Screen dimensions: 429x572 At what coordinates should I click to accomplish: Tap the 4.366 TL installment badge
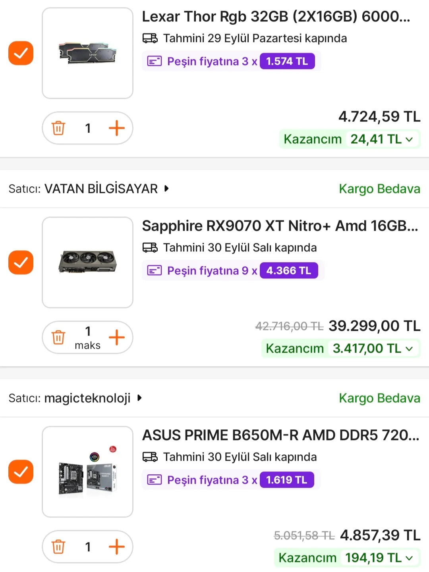(289, 271)
